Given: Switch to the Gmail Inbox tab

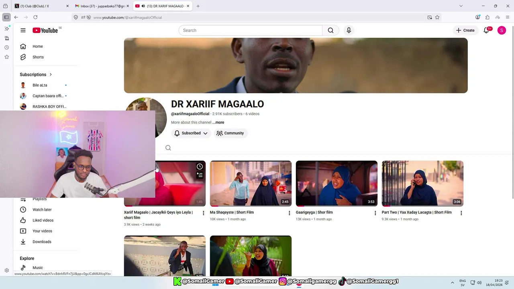Looking at the screenshot, I should 102,6.
